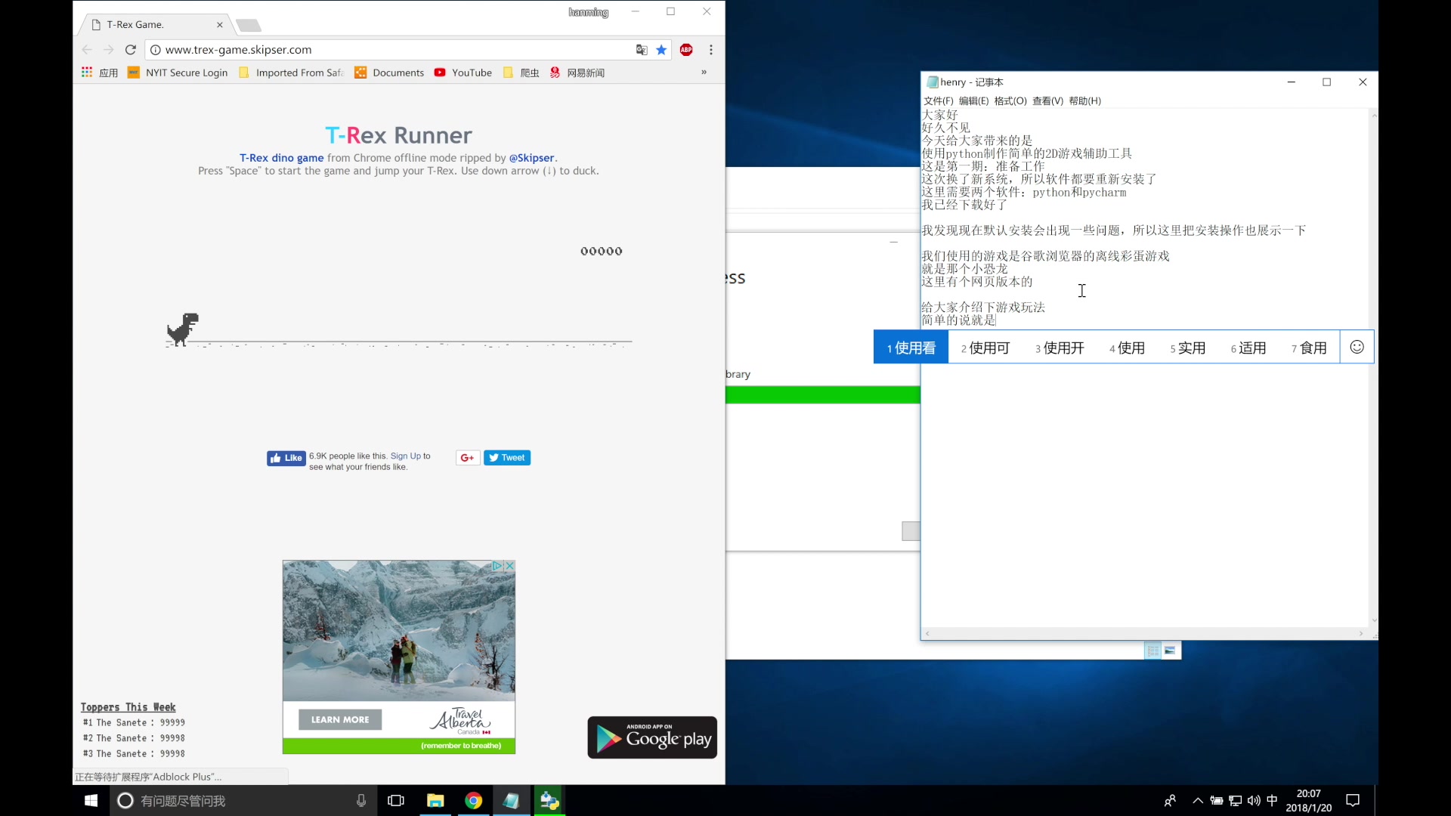Select IME candidate 使用
Viewport: 1451px width, 816px height.
[1127, 348]
